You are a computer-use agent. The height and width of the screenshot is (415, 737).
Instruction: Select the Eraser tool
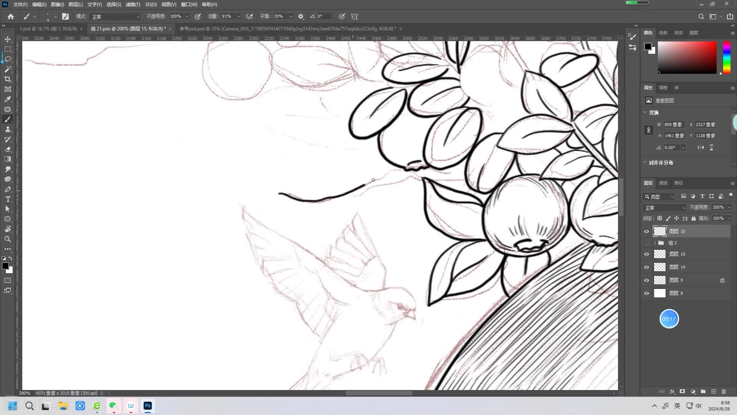coord(8,149)
